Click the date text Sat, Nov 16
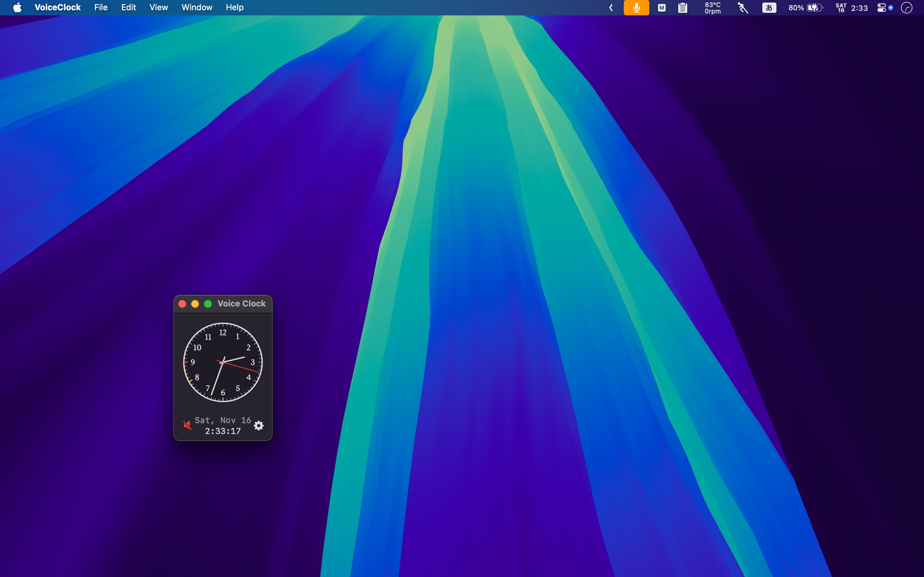This screenshot has width=924, height=577. click(x=223, y=420)
